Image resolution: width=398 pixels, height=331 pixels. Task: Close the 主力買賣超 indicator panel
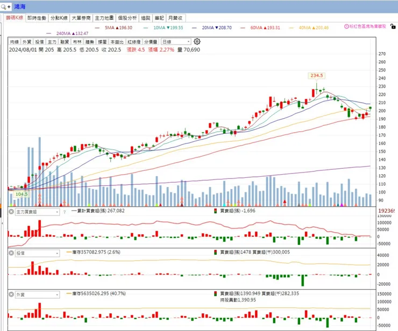click(11, 212)
